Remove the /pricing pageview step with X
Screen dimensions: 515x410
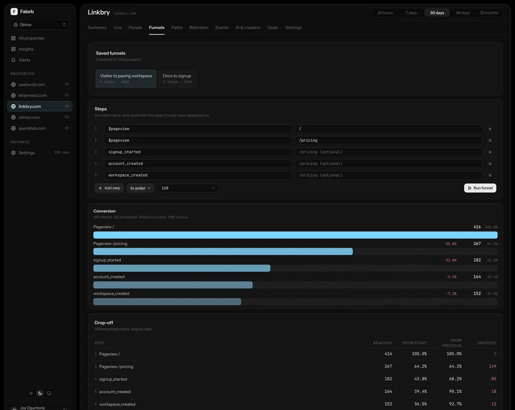(x=490, y=140)
